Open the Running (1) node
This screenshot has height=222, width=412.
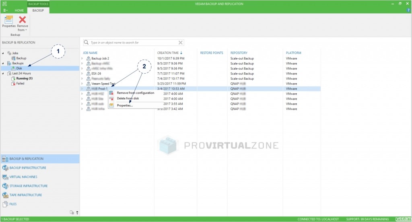point(25,78)
